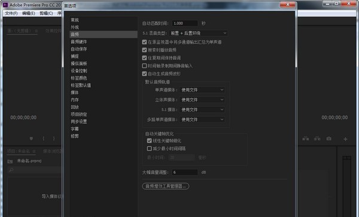Switch to 项目:未命名 panel tab
The height and width of the screenshot is (217, 359).
click(19, 151)
